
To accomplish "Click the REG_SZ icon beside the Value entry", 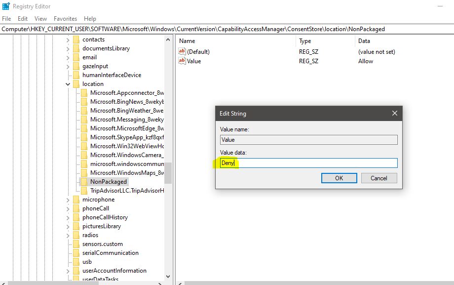I will [x=182, y=61].
